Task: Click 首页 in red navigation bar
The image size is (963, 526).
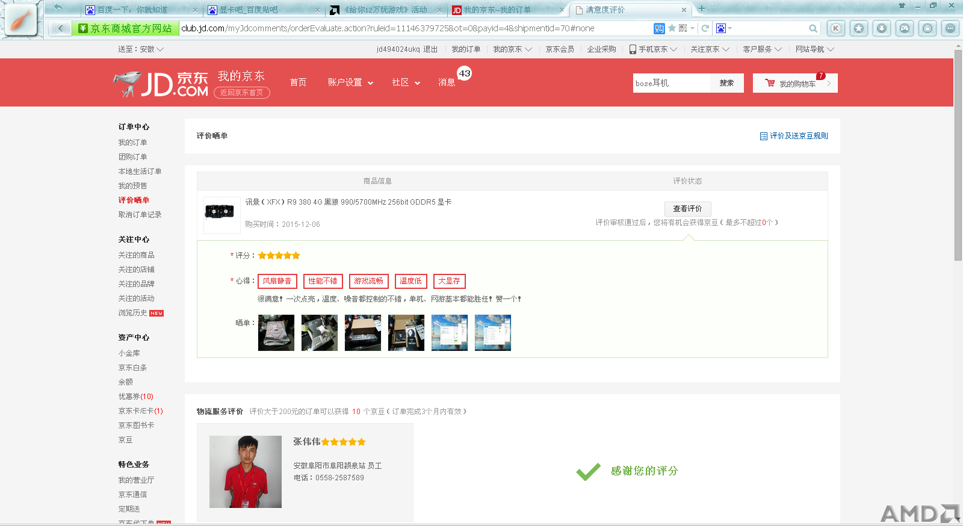Action: [298, 82]
